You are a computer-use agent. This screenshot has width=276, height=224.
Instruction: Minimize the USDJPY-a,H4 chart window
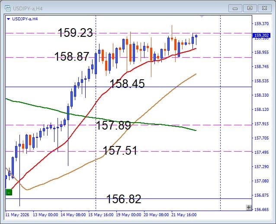[235, 8]
